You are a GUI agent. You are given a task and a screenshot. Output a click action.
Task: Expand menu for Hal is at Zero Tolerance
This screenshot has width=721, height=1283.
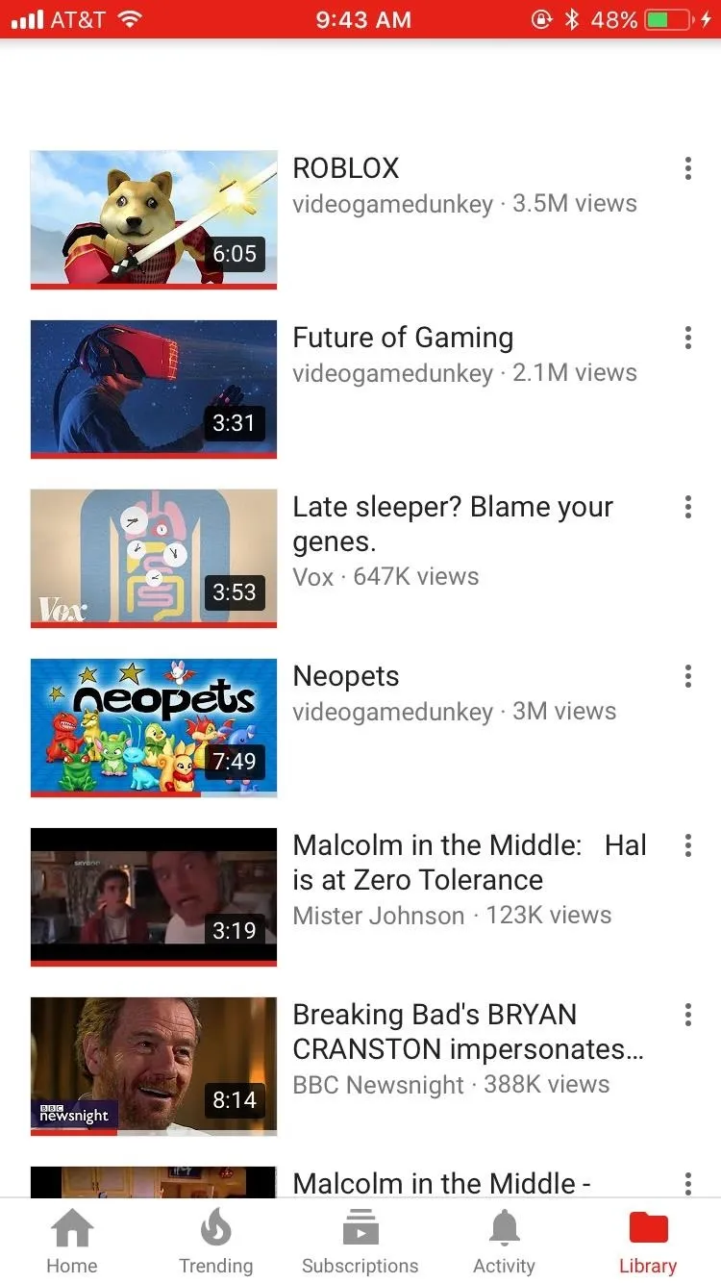pos(687,845)
